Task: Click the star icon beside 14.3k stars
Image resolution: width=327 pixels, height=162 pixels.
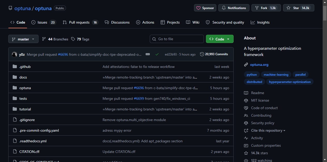Action: 246,153
